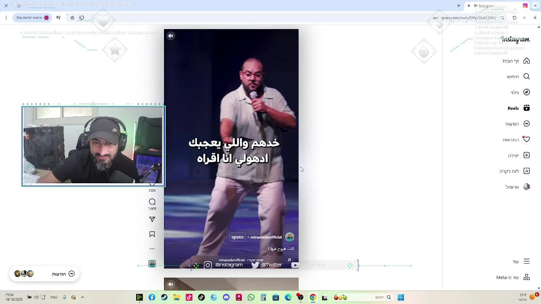Open the browser media control icon
The width and height of the screenshot is (541, 304).
(x=58, y=18)
